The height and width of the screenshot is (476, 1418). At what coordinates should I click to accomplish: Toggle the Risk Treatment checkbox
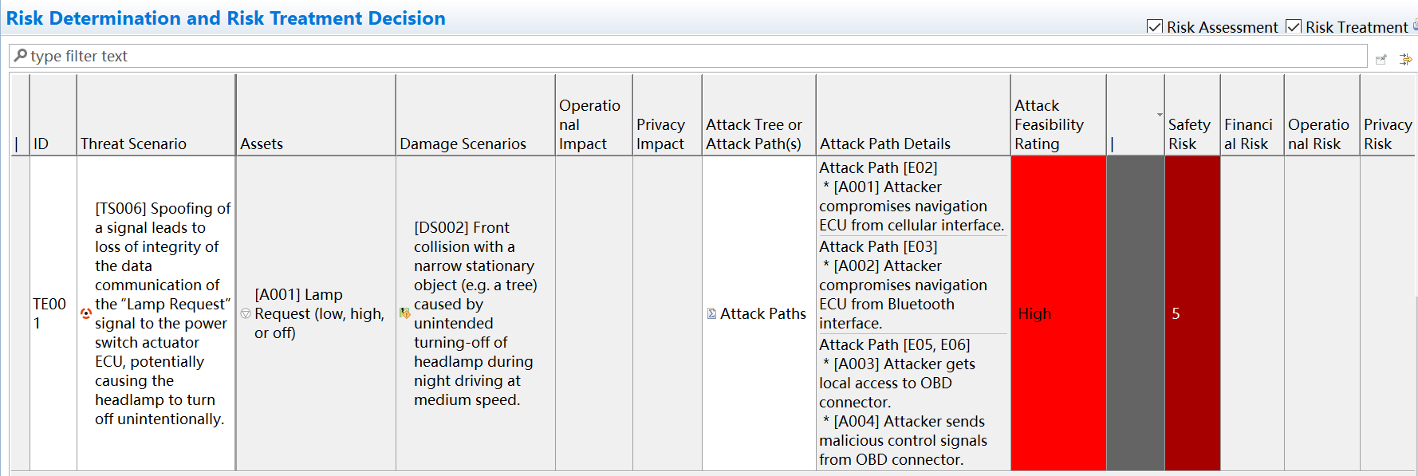tap(1294, 26)
